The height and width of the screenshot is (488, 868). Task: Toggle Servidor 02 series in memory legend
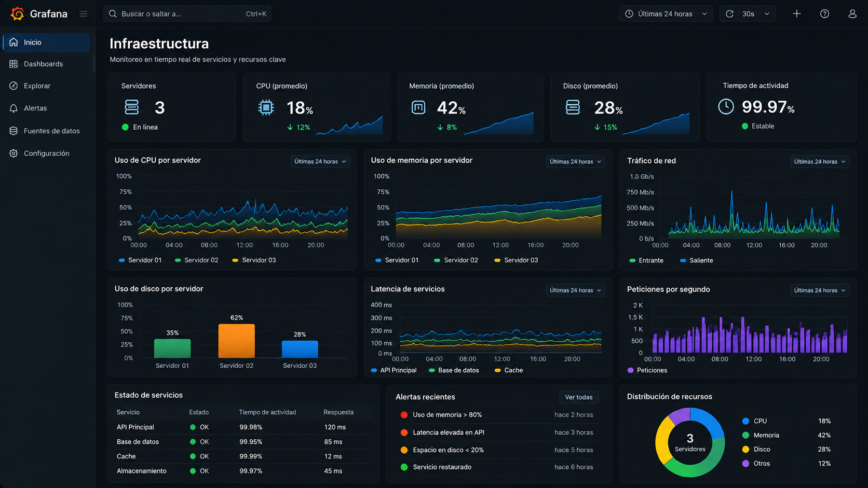(x=456, y=260)
